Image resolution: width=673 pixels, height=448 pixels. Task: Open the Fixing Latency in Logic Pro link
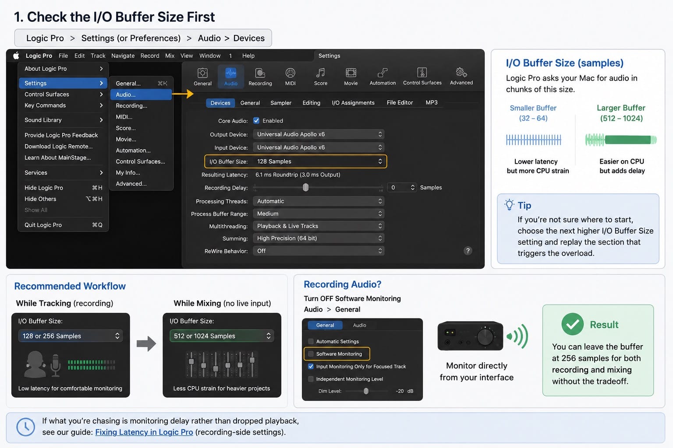point(144,432)
